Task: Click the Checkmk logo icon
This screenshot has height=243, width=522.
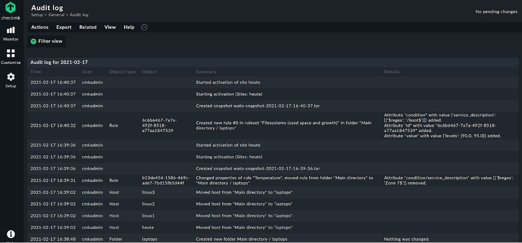Action: point(10,8)
